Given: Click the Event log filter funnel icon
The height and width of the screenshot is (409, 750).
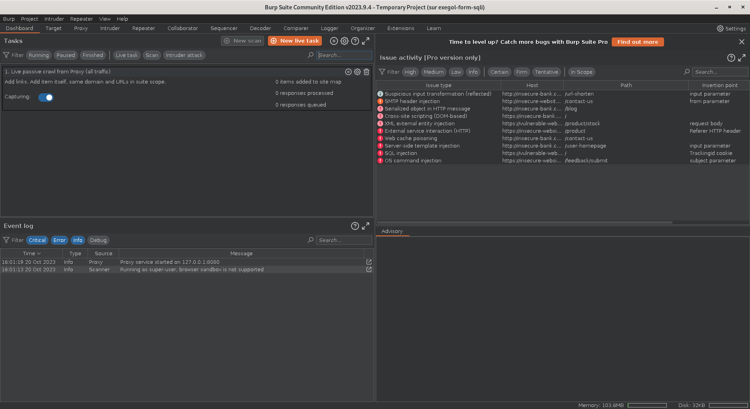Looking at the screenshot, I should pyautogui.click(x=6, y=240).
